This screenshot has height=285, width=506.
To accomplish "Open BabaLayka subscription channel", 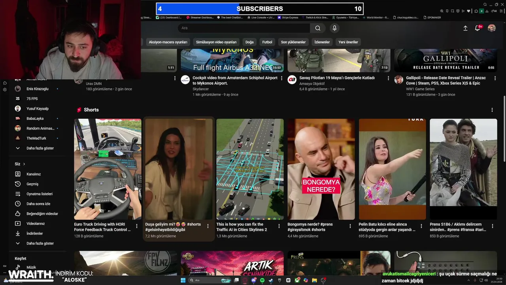I will pos(36,118).
